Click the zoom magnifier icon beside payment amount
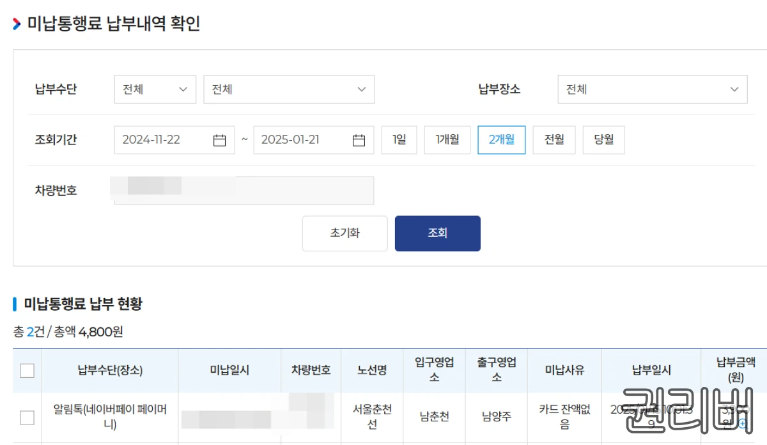767x445 pixels. coord(743,424)
